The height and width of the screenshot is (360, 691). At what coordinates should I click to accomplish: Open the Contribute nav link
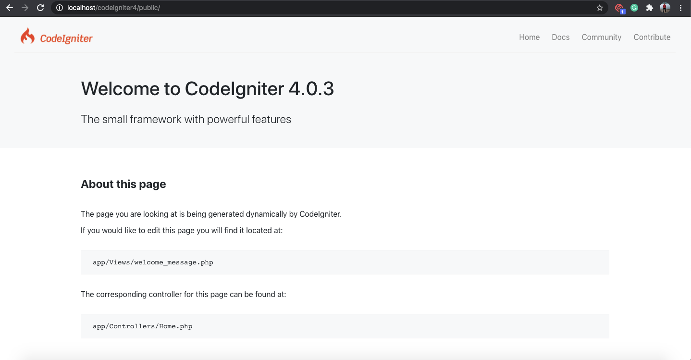(x=652, y=37)
